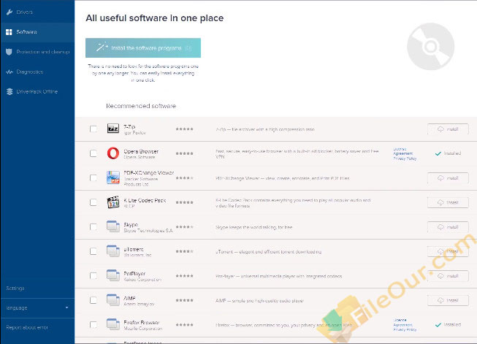This screenshot has width=477, height=344.
Task: Expand the language dropdown arrow
Action: pyautogui.click(x=67, y=307)
